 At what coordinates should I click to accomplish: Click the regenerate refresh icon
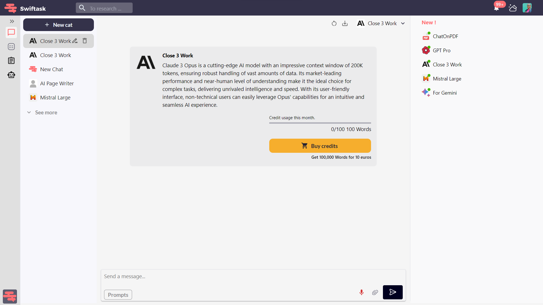tap(334, 23)
